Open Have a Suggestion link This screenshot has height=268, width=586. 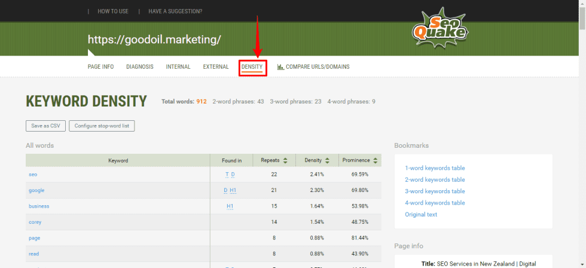click(175, 11)
